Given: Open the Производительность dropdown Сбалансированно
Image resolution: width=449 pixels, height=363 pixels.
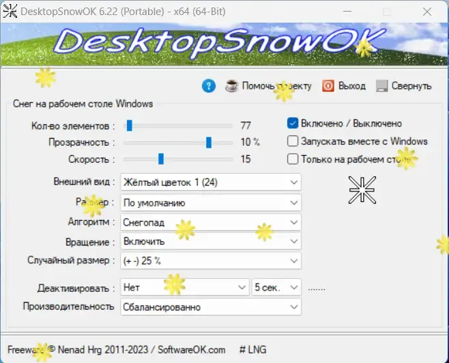Looking at the screenshot, I should click(211, 307).
